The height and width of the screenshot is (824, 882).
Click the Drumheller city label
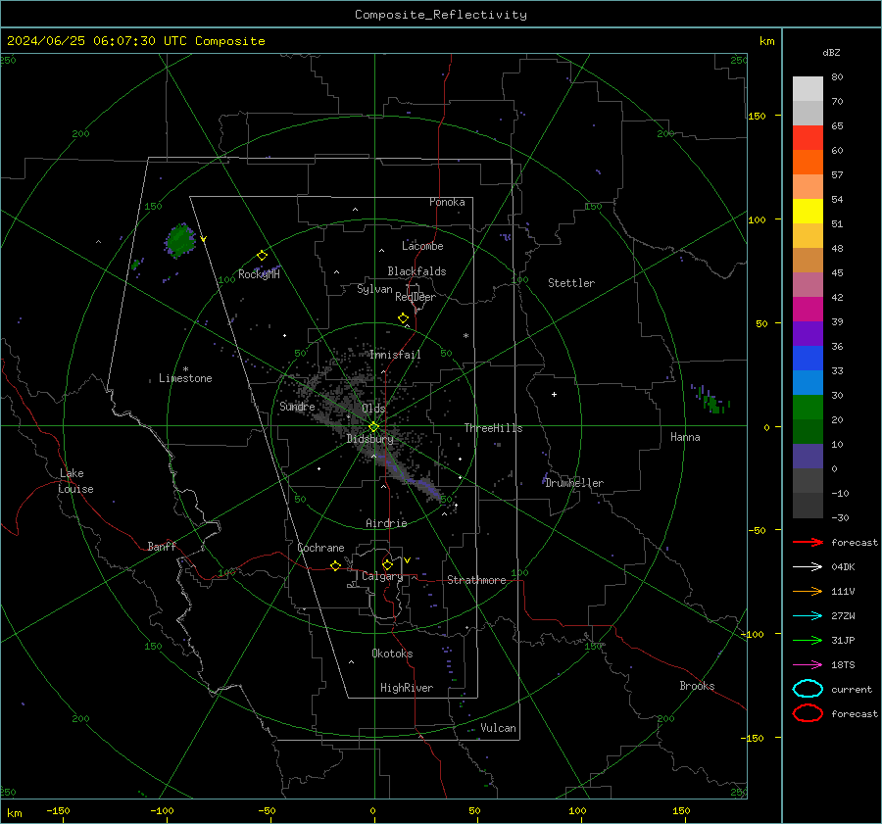[x=574, y=483]
